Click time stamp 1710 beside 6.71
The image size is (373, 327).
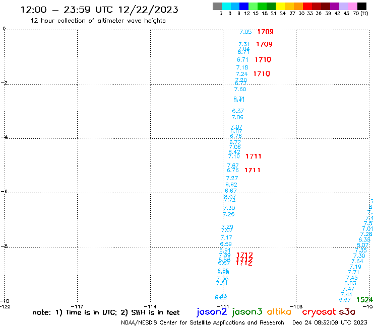pyautogui.click(x=263, y=60)
